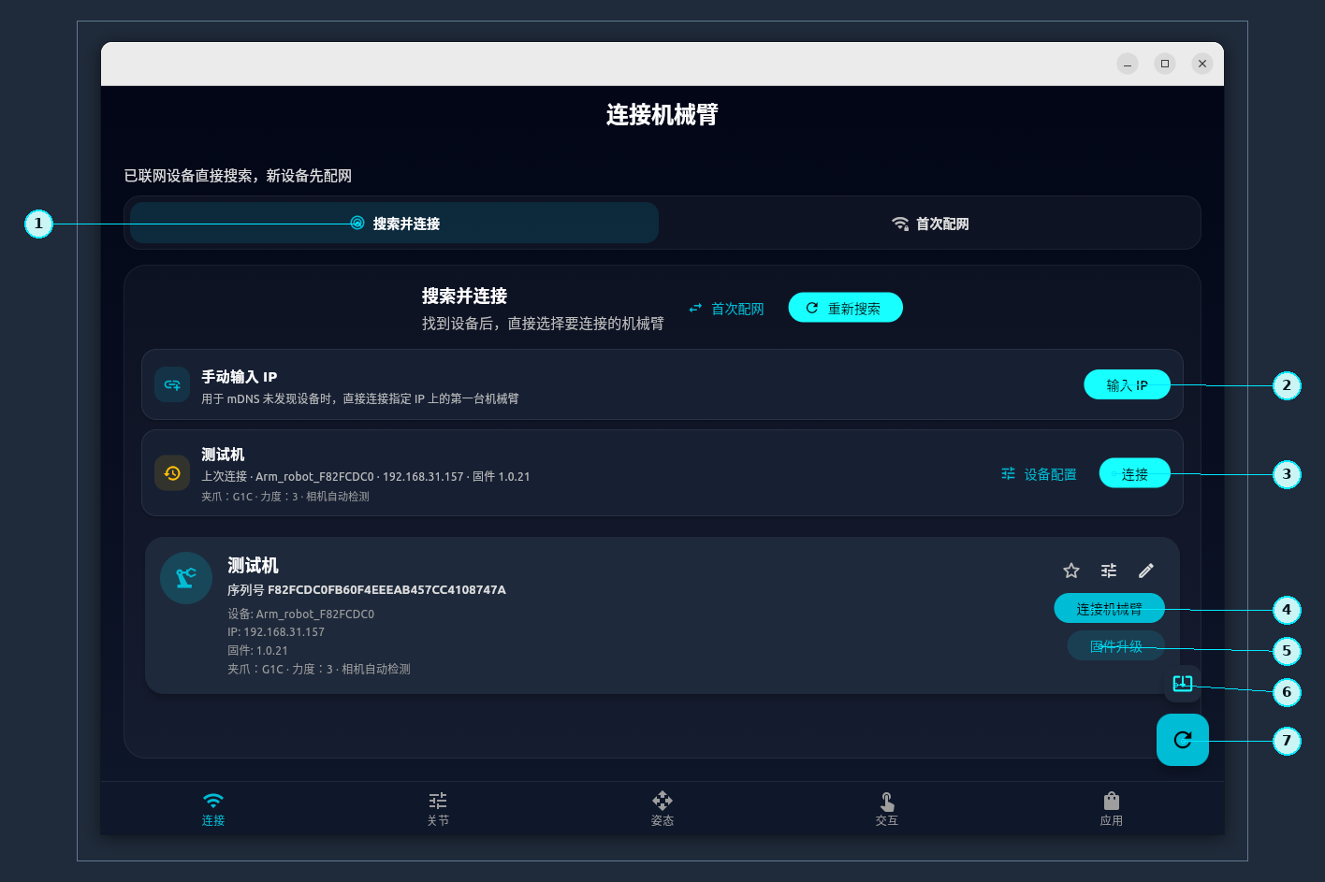Click the 连接机械臂 page title
Screen dimensions: 1325x882
click(662, 114)
